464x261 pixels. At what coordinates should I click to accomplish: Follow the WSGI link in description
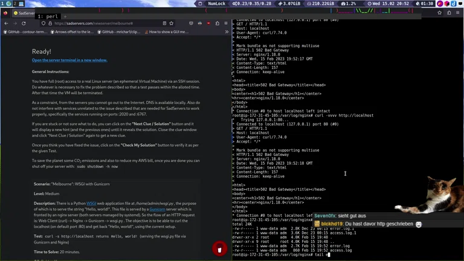click(x=91, y=203)
